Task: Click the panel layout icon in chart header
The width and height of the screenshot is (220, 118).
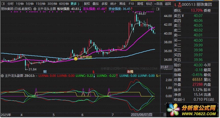Action: (158, 9)
